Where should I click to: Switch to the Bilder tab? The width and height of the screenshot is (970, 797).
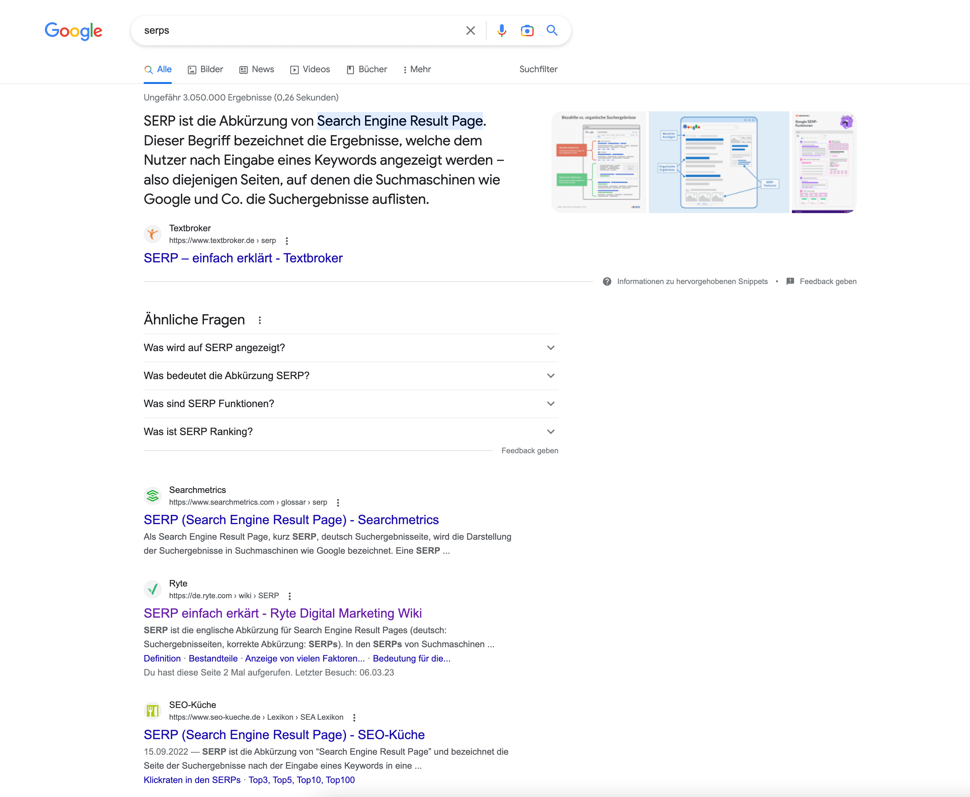point(205,69)
